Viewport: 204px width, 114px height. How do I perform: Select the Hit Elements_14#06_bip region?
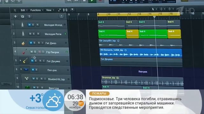click(141, 53)
